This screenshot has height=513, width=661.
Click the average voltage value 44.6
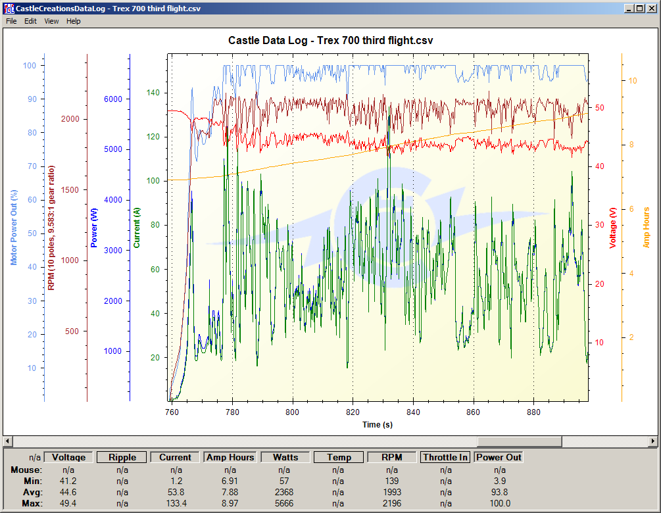point(68,492)
